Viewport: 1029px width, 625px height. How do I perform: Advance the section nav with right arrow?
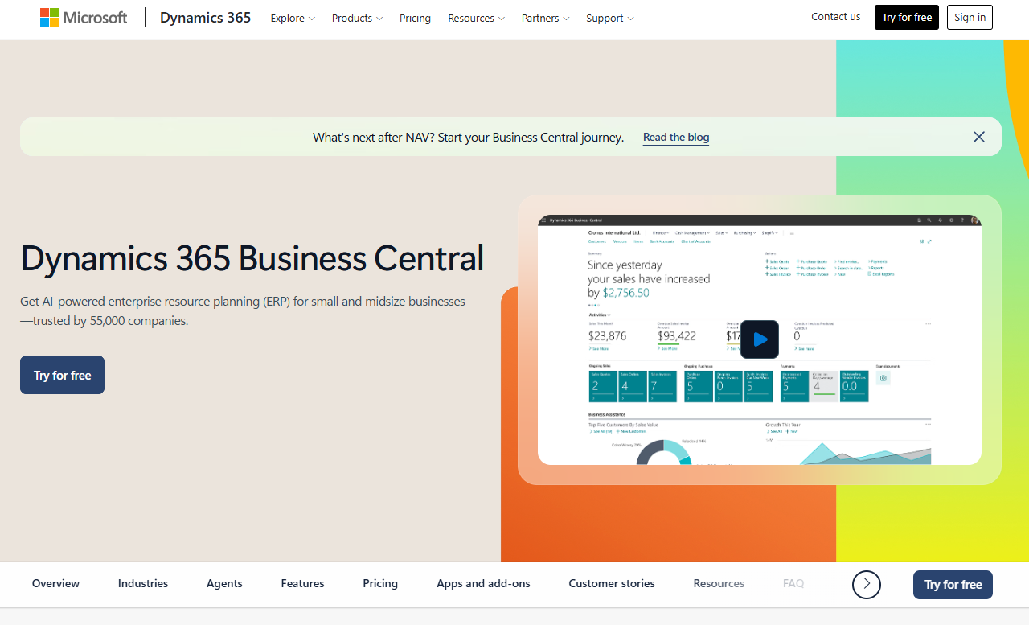pos(867,585)
